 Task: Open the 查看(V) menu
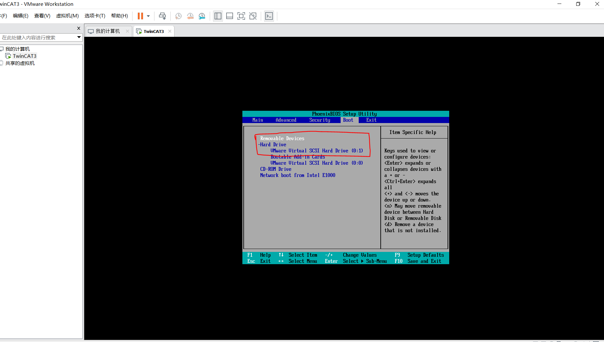42,16
